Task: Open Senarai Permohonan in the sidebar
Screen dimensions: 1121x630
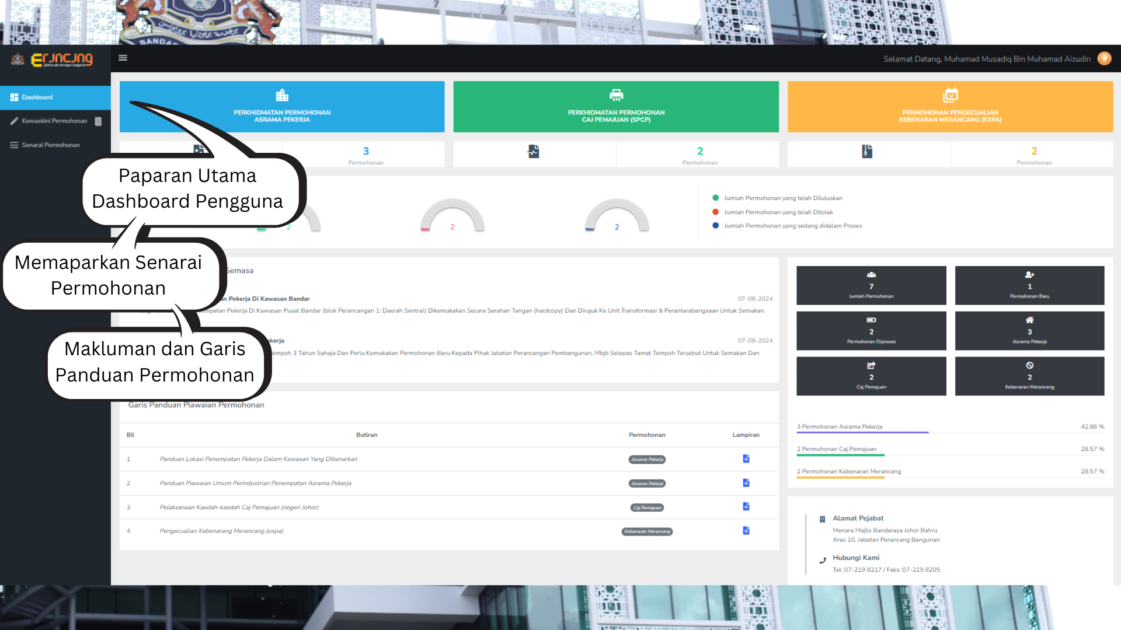Action: pos(51,145)
